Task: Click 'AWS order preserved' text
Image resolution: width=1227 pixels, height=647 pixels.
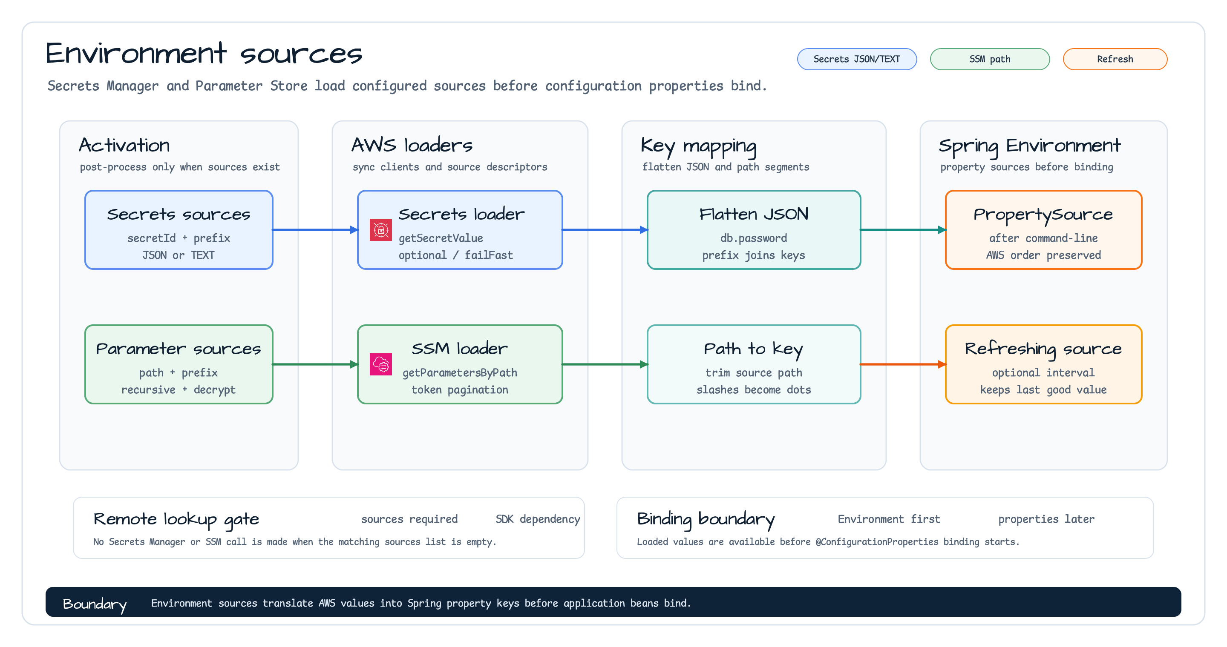Action: (x=1044, y=255)
